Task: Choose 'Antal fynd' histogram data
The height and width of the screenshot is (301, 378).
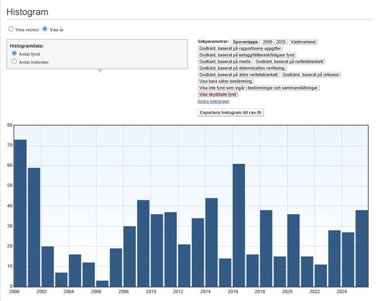Action: (x=14, y=54)
